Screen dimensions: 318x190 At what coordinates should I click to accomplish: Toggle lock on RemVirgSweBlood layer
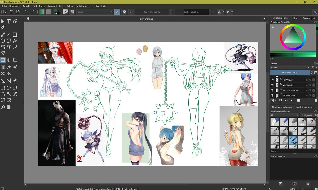tap(307, 90)
